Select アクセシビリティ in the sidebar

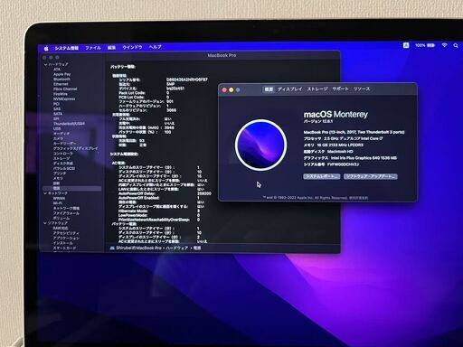pyautogui.click(x=66, y=233)
